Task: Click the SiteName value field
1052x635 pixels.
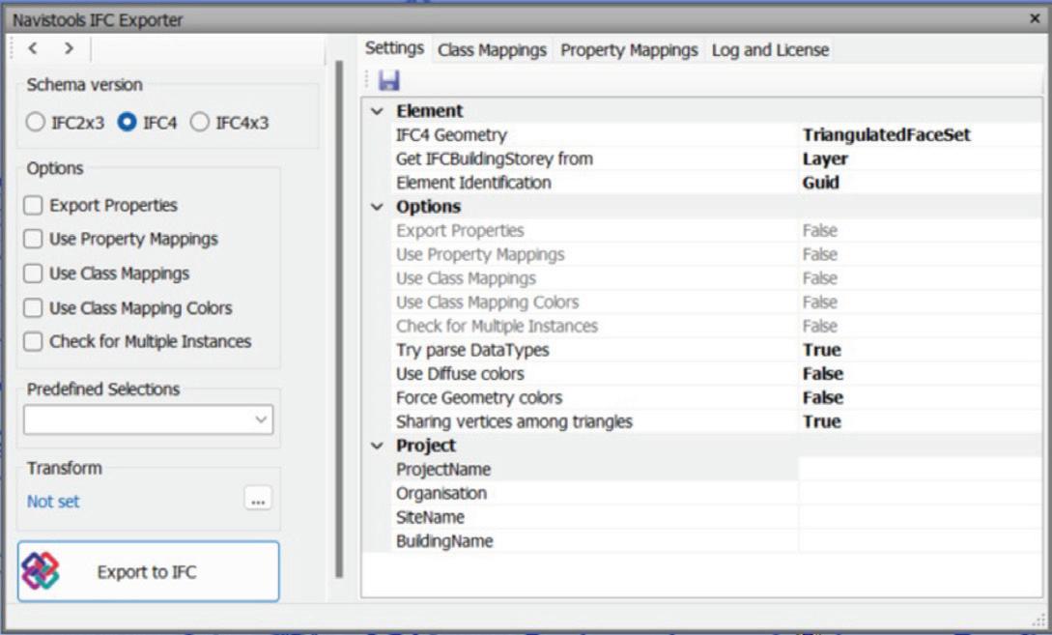Action: pyautogui.click(x=919, y=517)
